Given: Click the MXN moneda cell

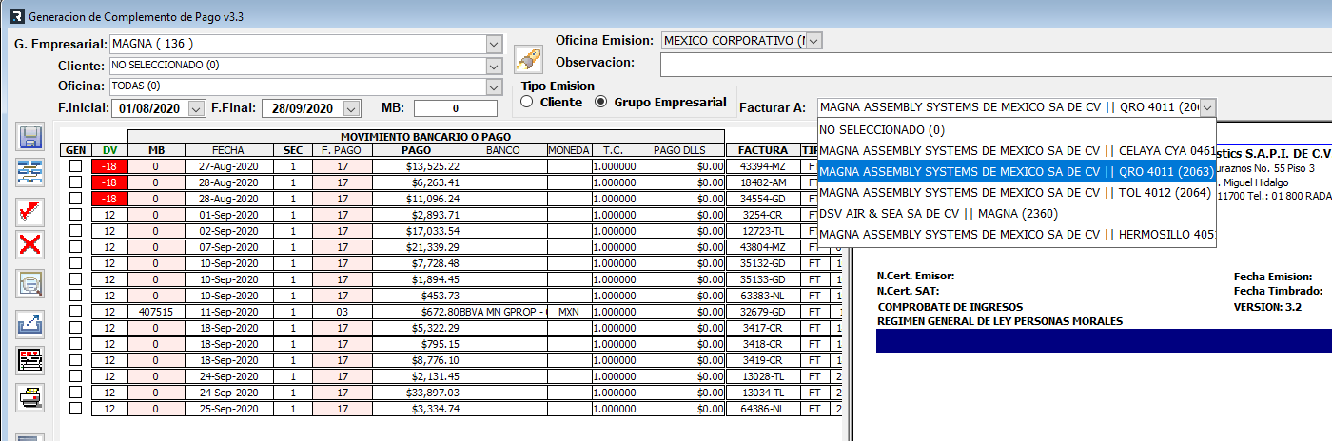Looking at the screenshot, I should [569, 312].
